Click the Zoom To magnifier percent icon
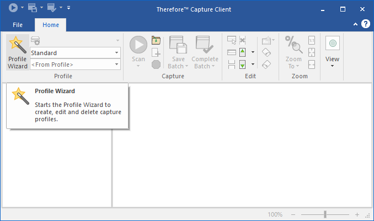 tap(293, 45)
